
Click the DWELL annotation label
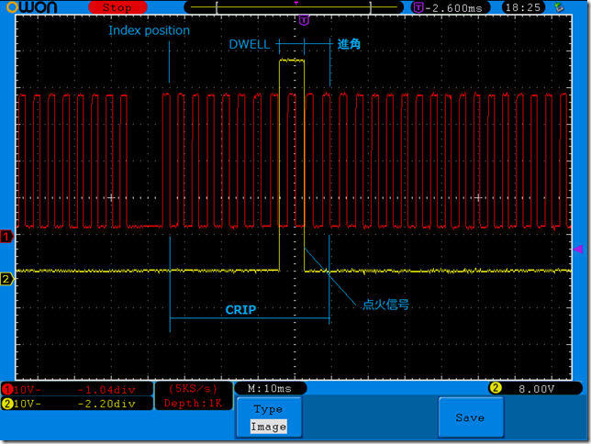pyautogui.click(x=250, y=44)
